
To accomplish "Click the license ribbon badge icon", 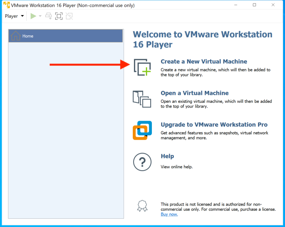I will (x=142, y=206).
